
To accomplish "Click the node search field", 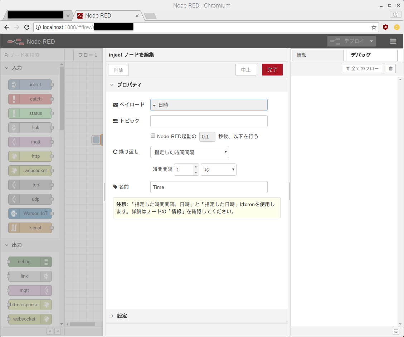I will 32,55.
